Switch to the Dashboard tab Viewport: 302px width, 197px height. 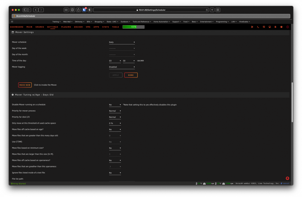click(17, 27)
